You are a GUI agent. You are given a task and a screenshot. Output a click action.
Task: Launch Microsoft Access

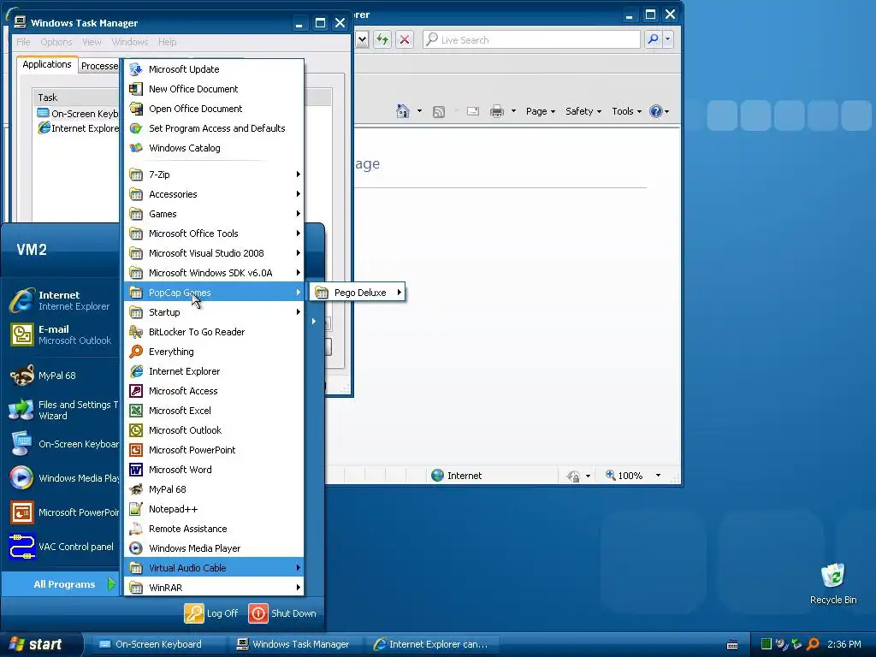click(213, 391)
